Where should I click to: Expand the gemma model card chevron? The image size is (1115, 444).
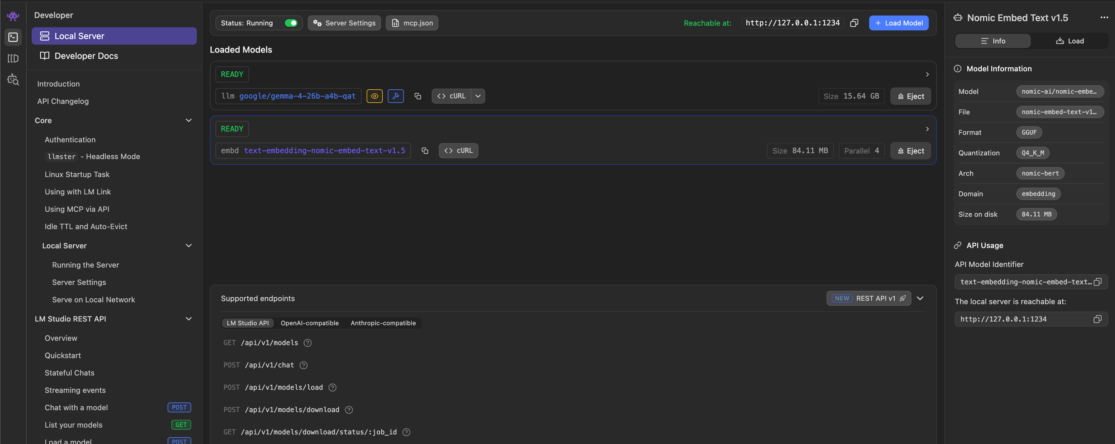pos(927,74)
